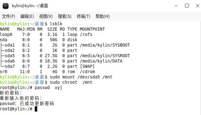Click the /media/kylin/DATA mount path
201x115 pixels.
tap(101, 61)
